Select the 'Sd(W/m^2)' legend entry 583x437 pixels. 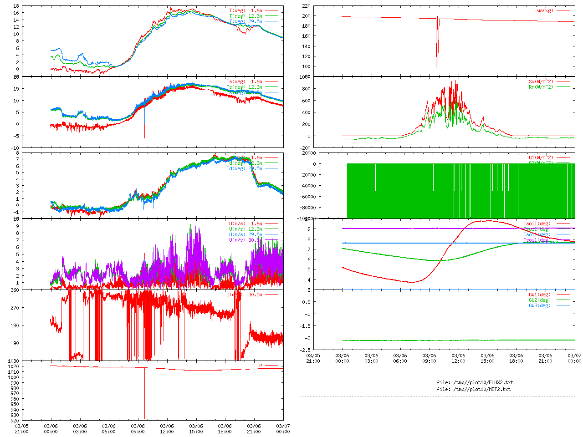click(x=541, y=82)
